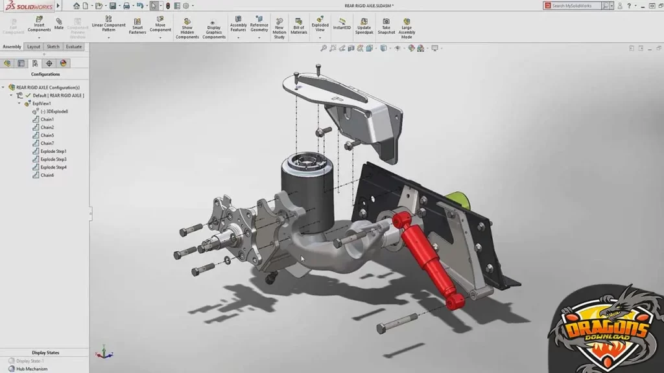Click the Exploded View tool
The image size is (664, 373).
320,25
